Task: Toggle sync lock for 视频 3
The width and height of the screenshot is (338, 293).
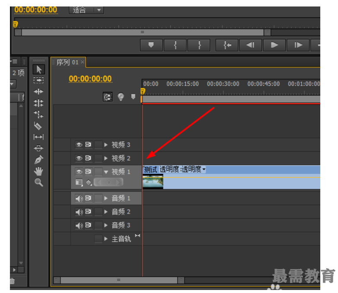Action: coord(88,144)
